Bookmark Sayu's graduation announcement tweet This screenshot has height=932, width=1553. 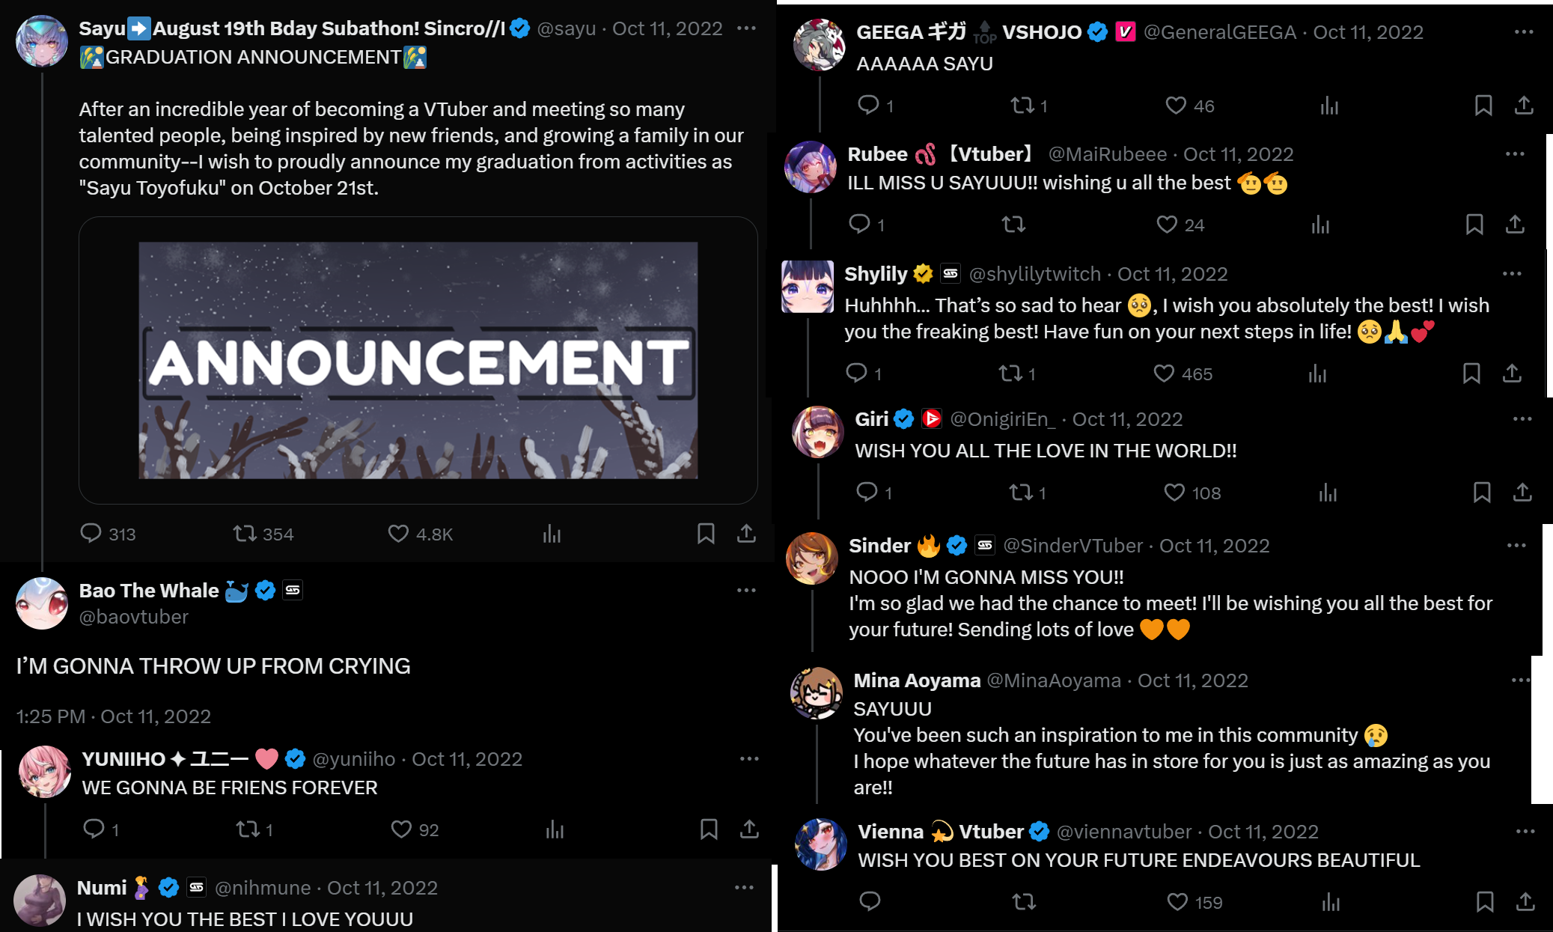(x=706, y=534)
